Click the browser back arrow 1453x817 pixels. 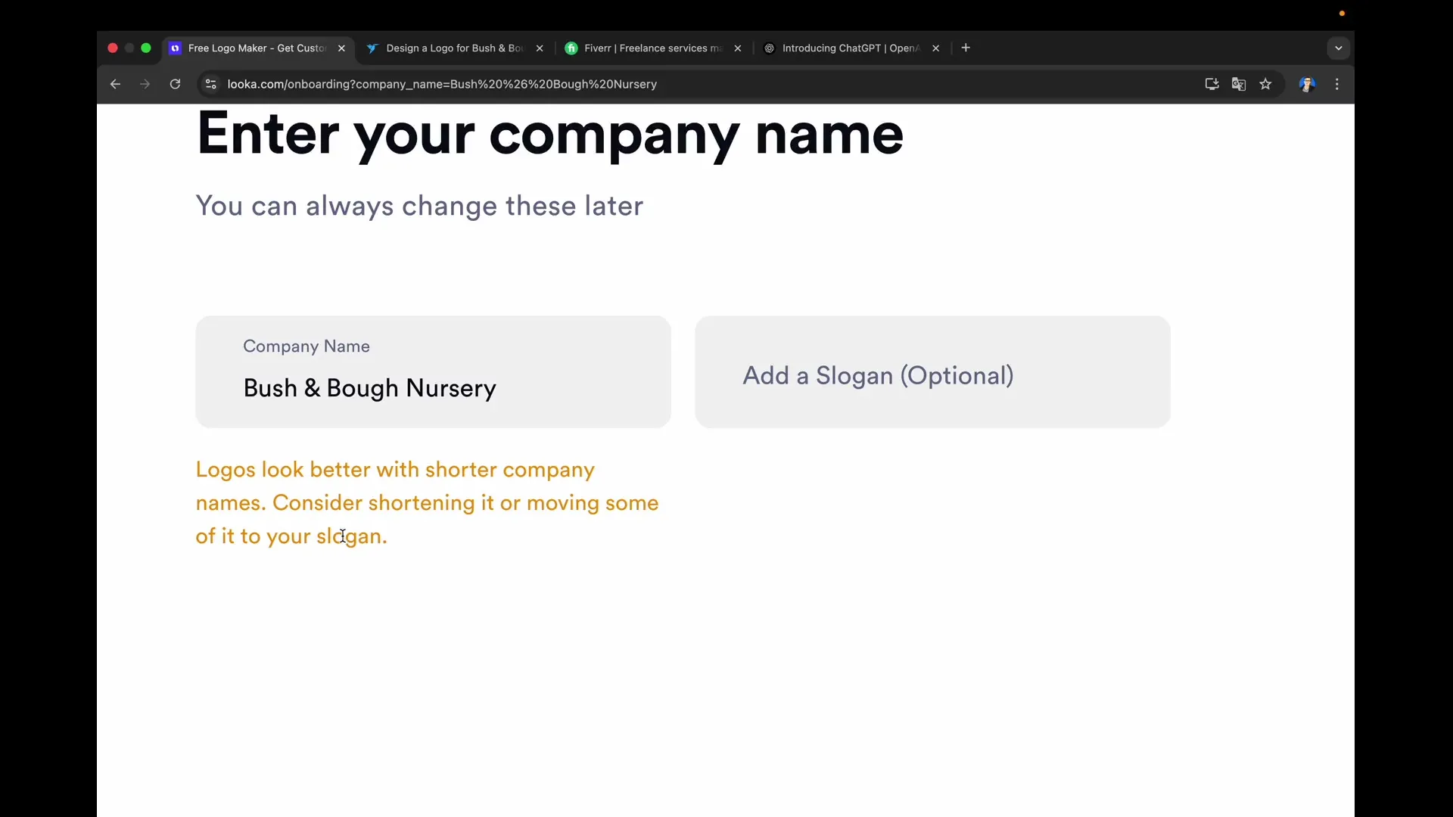(x=115, y=84)
